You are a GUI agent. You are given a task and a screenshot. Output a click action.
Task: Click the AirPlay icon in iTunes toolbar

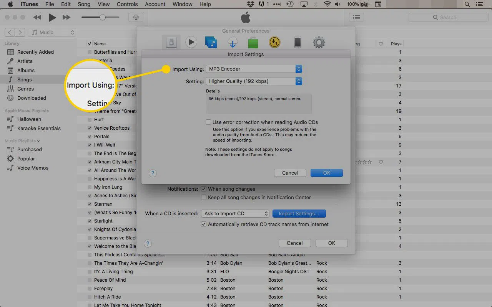[x=136, y=18]
